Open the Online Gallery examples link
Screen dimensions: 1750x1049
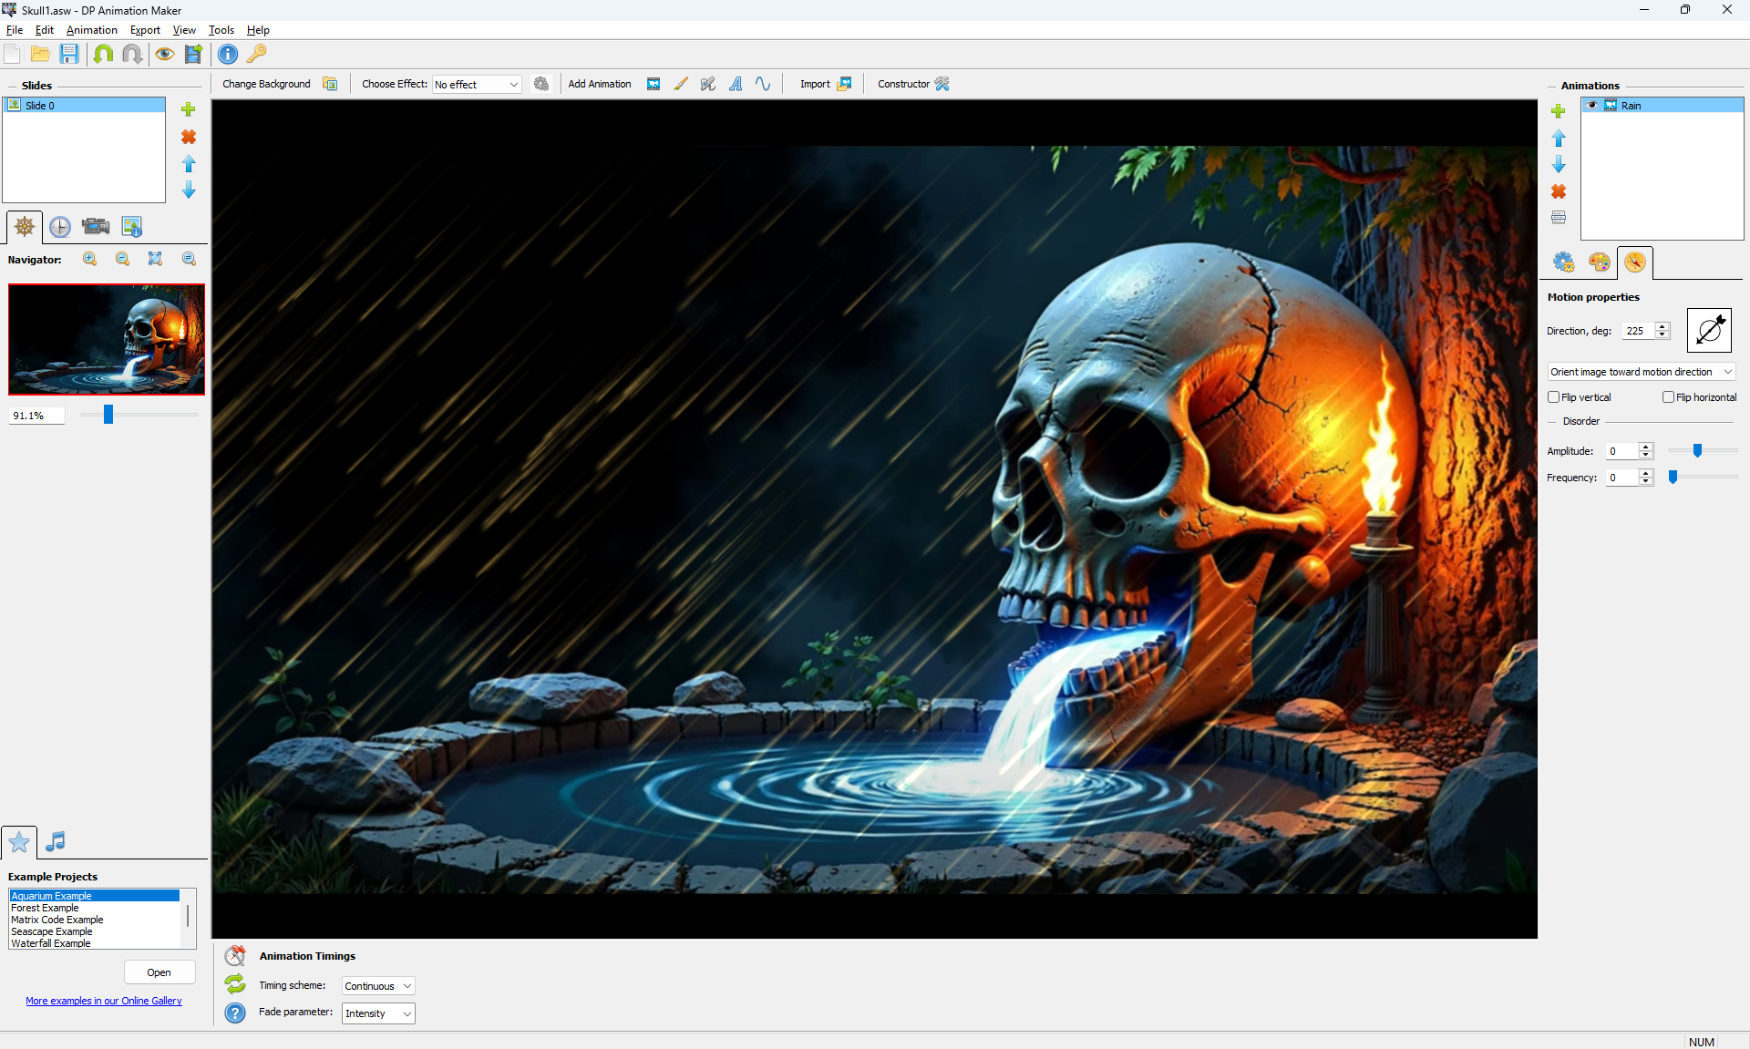[x=104, y=1001]
